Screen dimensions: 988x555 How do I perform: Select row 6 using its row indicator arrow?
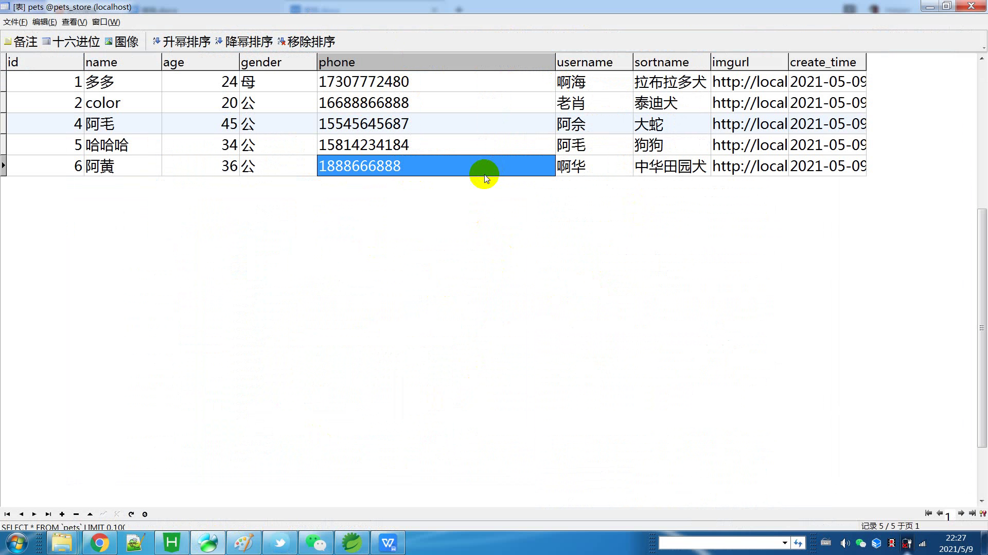click(x=3, y=166)
